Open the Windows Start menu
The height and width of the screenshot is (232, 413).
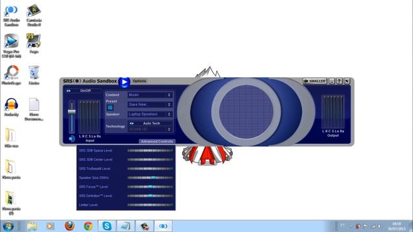(x=8, y=226)
